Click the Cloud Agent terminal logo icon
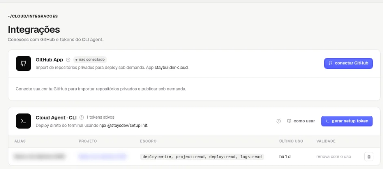 coord(24,121)
